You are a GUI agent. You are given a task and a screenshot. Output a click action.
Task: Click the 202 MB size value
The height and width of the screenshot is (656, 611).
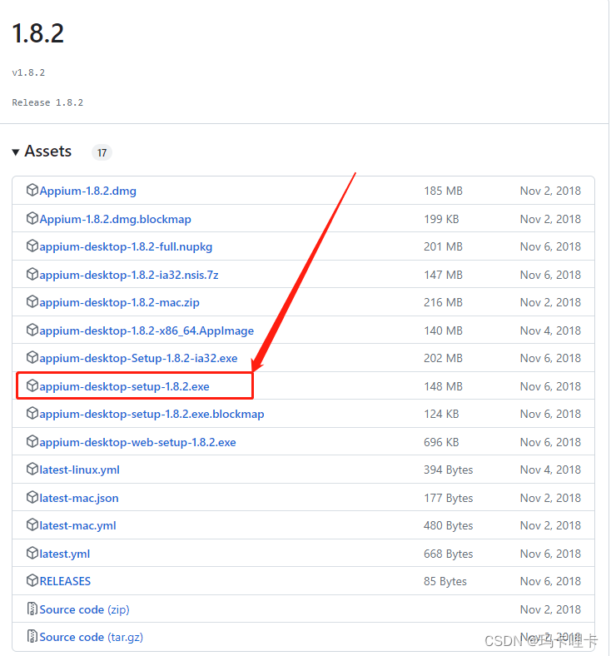[444, 359]
